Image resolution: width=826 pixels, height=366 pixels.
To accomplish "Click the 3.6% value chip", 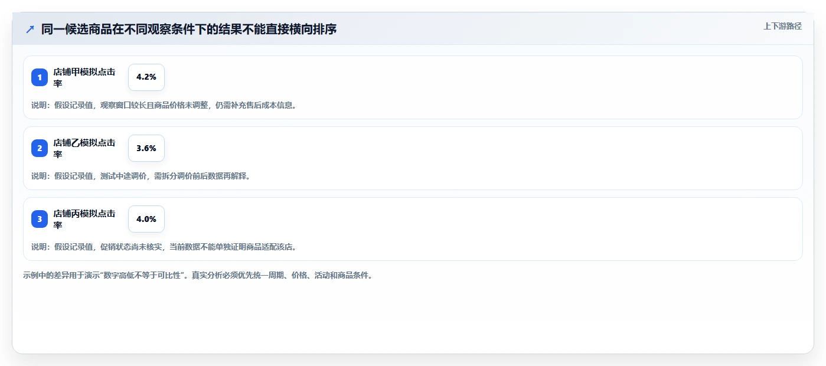I will [146, 148].
